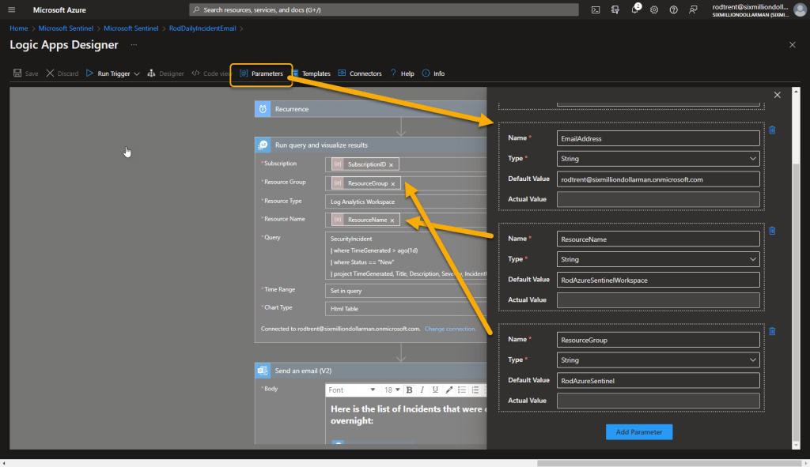
Task: Pick the text color pen icon
Action: [x=449, y=390]
